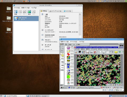Switch to the スナップショット (Snapshots) tab
Image resolution: width=127 pixels, height=97 pixels.
pyautogui.click(x=56, y=11)
